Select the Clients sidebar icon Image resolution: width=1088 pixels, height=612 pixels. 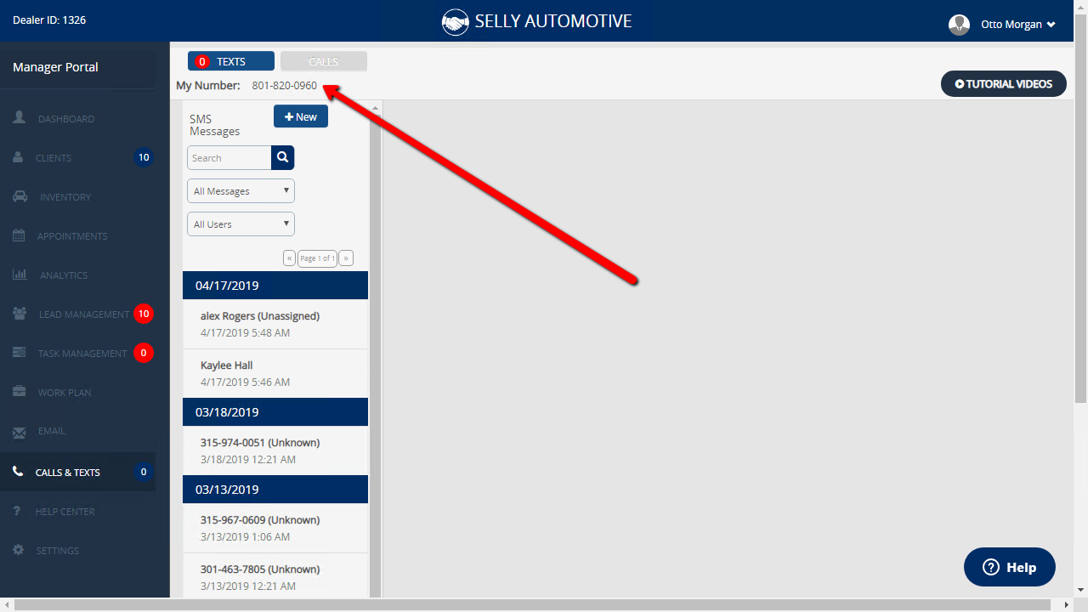(x=51, y=157)
